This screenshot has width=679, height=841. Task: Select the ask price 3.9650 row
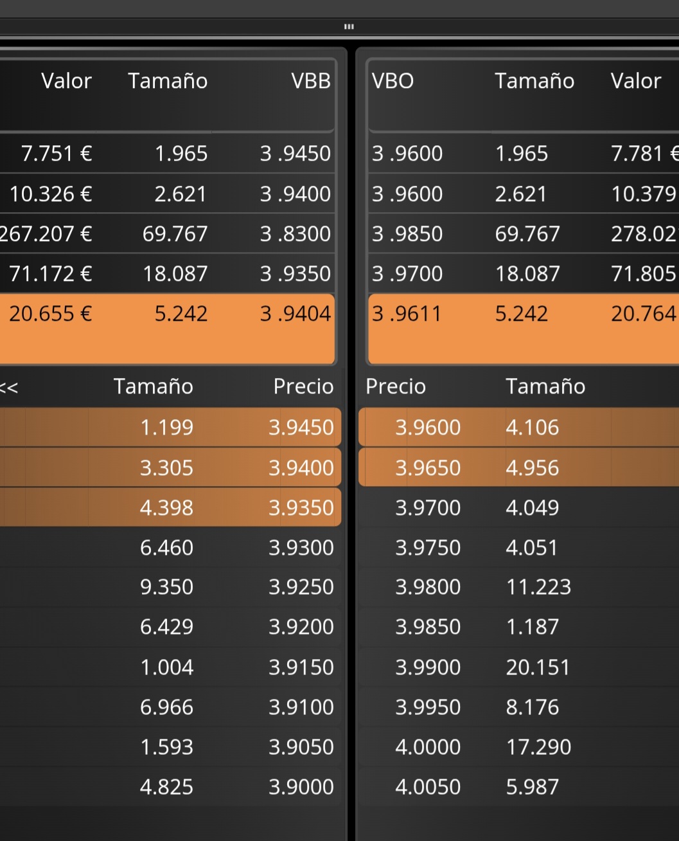click(428, 468)
